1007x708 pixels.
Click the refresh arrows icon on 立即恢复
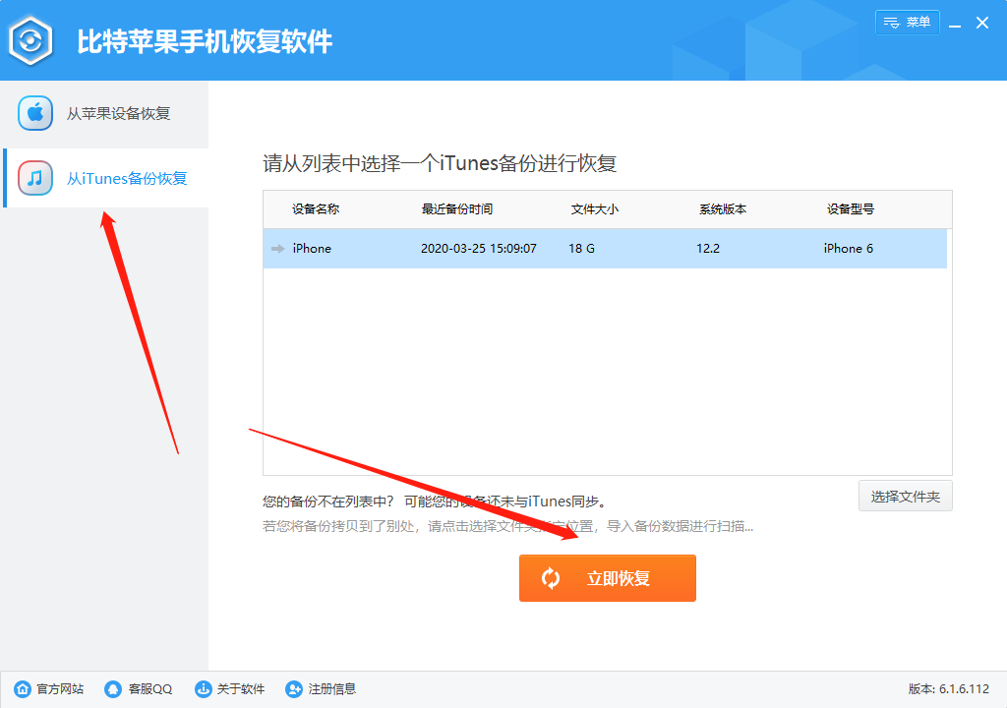click(551, 578)
